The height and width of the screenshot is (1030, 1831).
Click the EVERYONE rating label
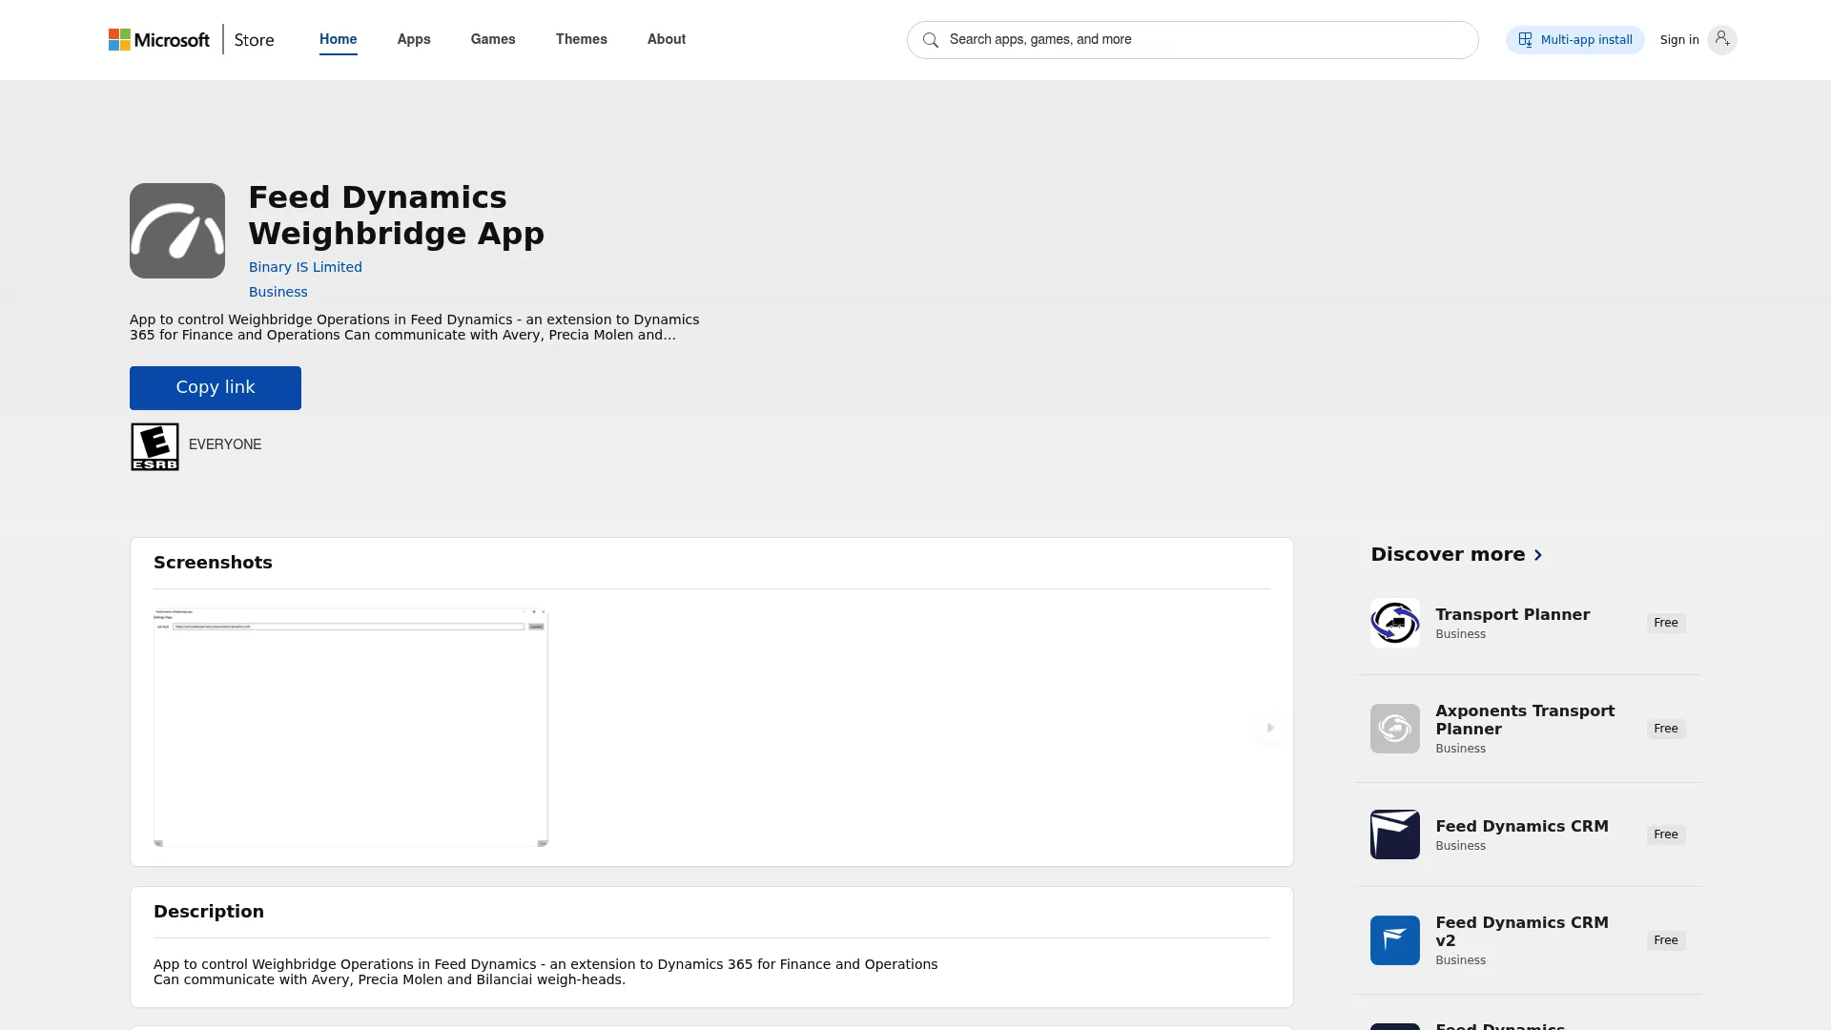[225, 444]
